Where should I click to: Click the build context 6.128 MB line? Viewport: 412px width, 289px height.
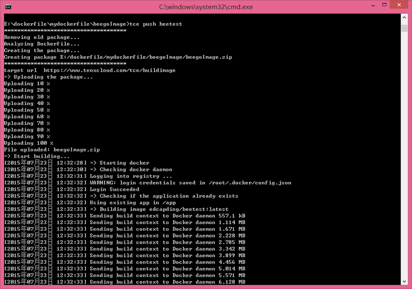(x=125, y=282)
